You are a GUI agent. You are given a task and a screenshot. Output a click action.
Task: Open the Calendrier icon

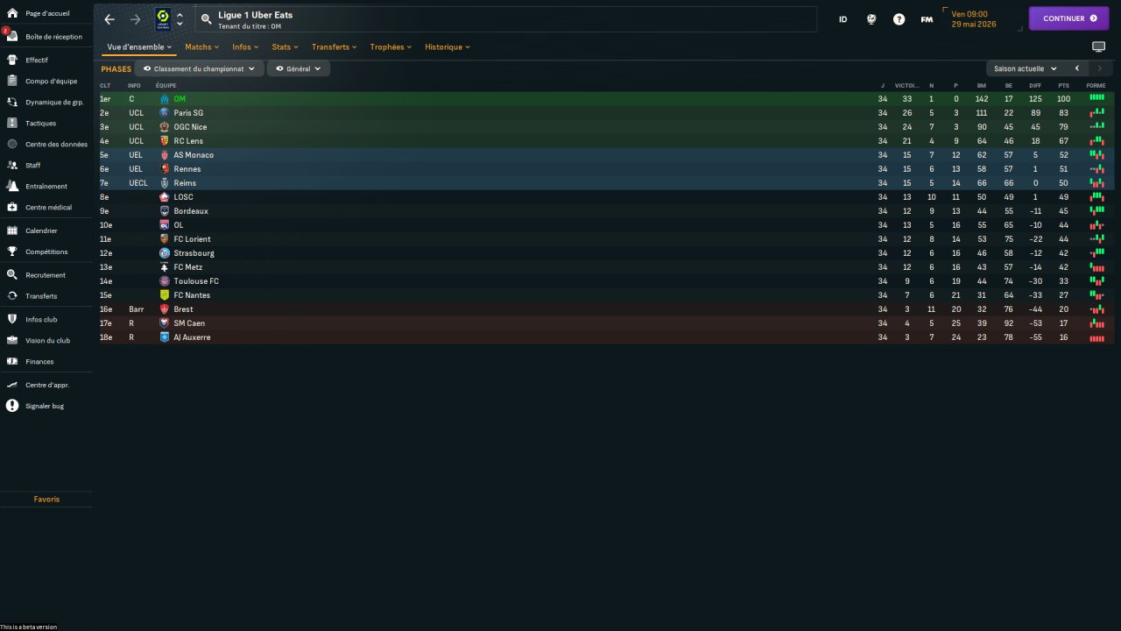(x=12, y=231)
